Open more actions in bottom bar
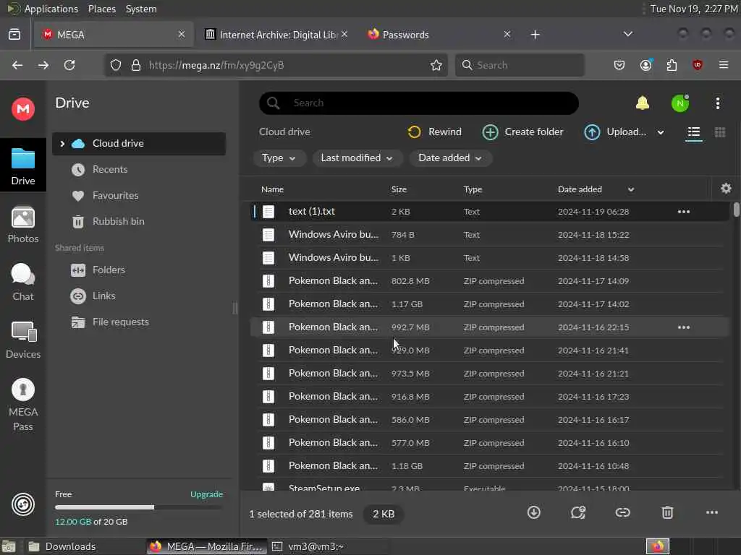This screenshot has width=741, height=555. tap(711, 512)
